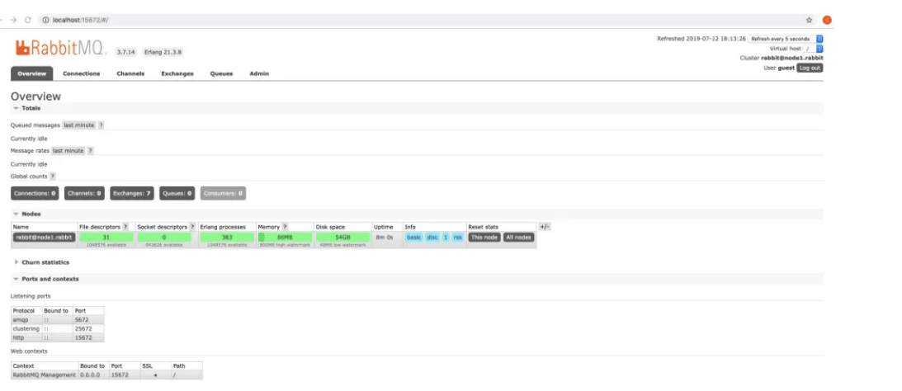Toggle node table columns with +/-

click(x=544, y=227)
